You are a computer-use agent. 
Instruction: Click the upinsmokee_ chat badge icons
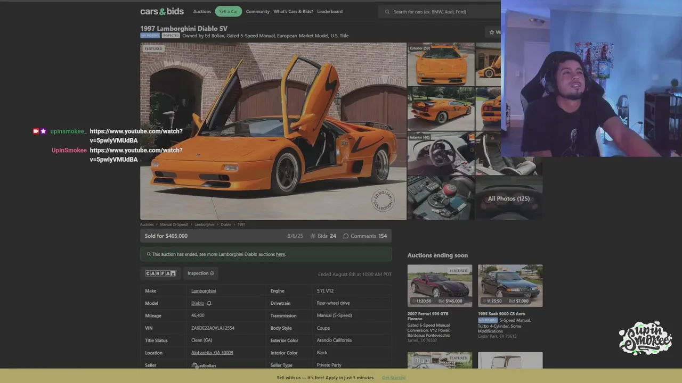(40, 131)
